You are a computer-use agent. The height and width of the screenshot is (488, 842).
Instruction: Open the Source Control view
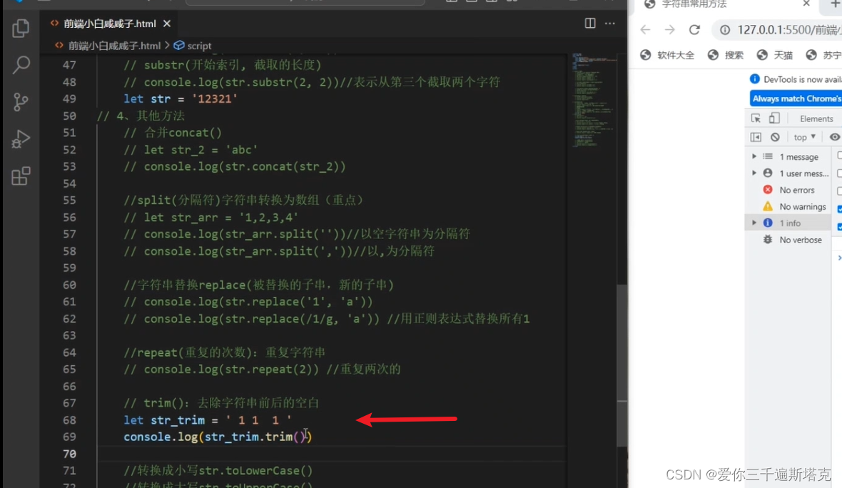pos(20,102)
